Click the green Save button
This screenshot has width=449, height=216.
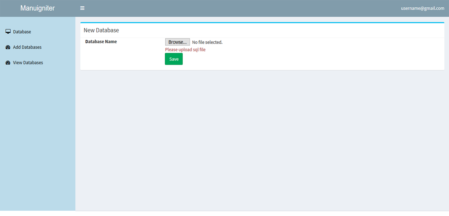click(x=174, y=59)
